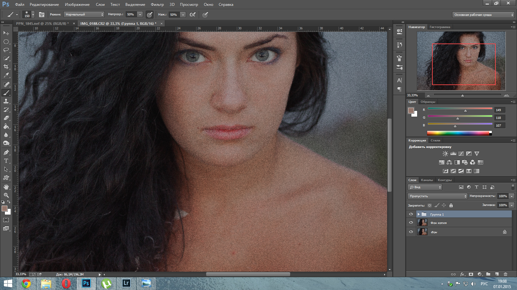Select the Clone Stamp tool
The height and width of the screenshot is (290, 517).
(x=6, y=101)
